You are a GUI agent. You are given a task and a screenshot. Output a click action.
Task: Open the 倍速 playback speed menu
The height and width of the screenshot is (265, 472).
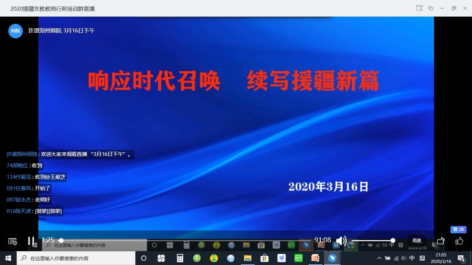point(417,241)
